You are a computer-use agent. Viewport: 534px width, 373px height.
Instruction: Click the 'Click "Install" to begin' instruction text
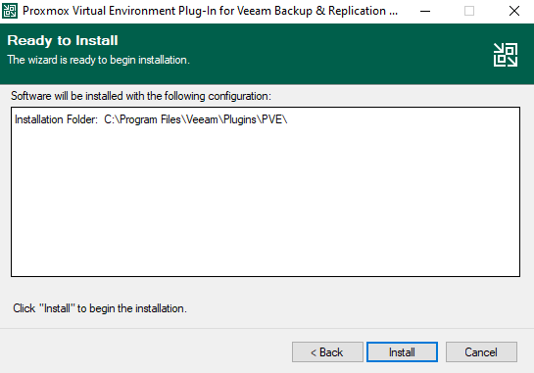click(x=100, y=308)
